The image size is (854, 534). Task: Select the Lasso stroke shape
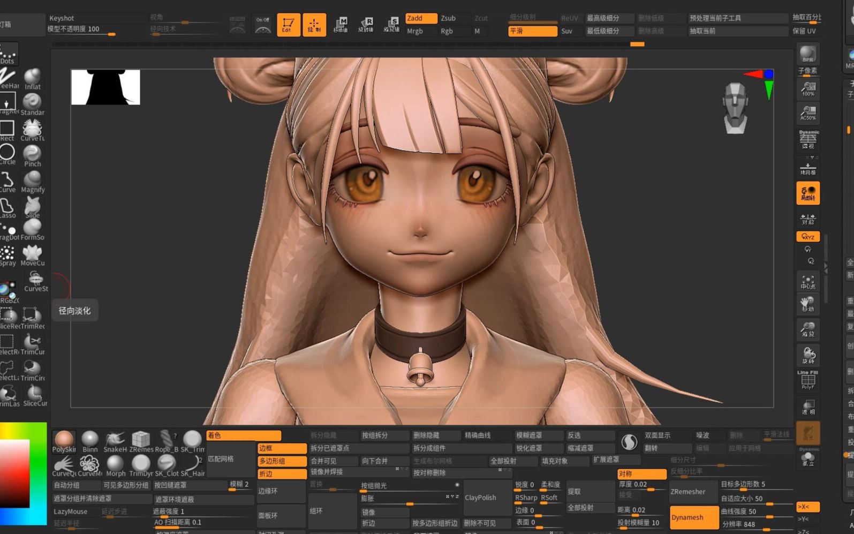(x=7, y=207)
